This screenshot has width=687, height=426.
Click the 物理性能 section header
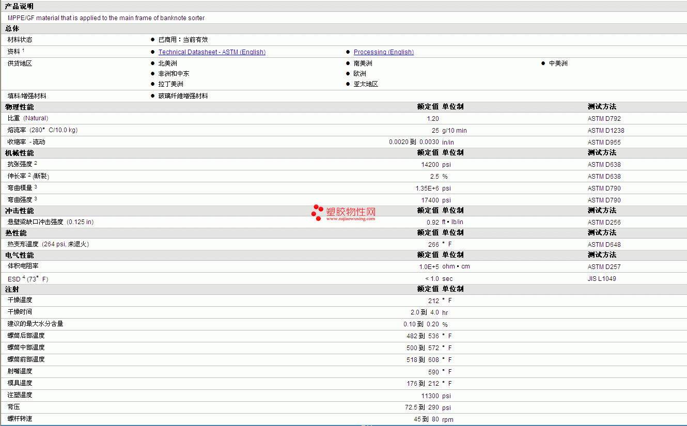point(20,107)
